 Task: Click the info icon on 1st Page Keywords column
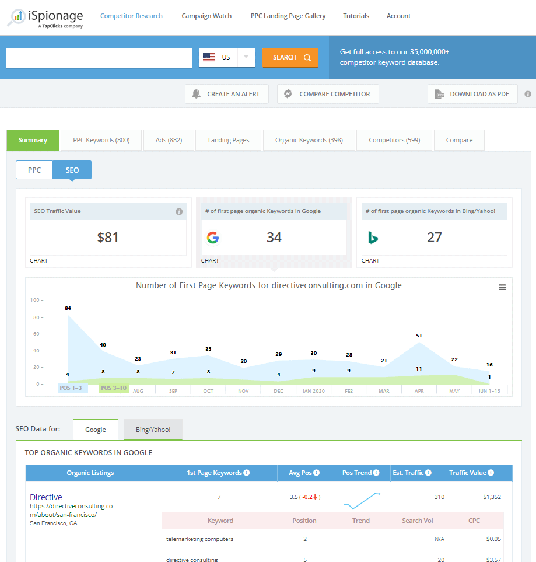(246, 473)
